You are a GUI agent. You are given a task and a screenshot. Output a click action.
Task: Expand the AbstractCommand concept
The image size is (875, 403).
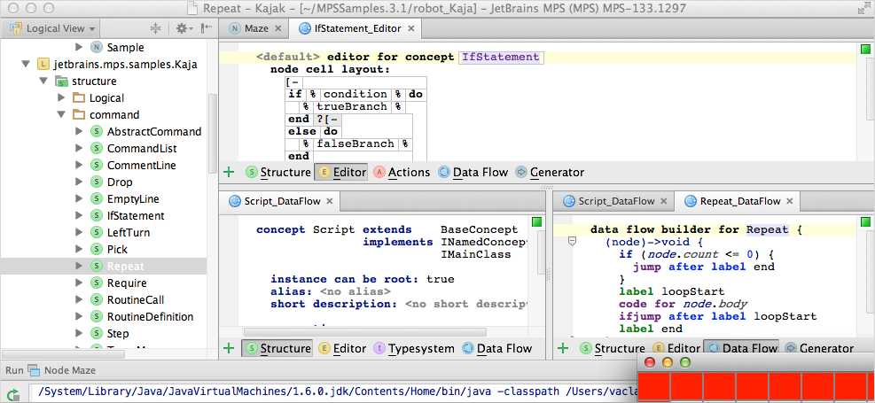coord(79,132)
